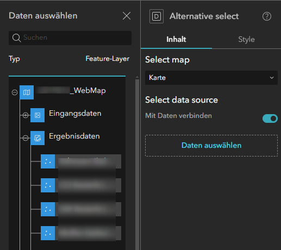Switch to the Style tab

[x=246, y=40]
